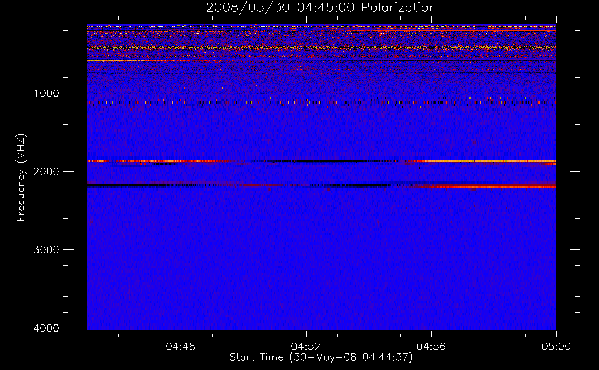Click the 3000 frequency tick label
This screenshot has height=370, width=599.
click(x=46, y=250)
